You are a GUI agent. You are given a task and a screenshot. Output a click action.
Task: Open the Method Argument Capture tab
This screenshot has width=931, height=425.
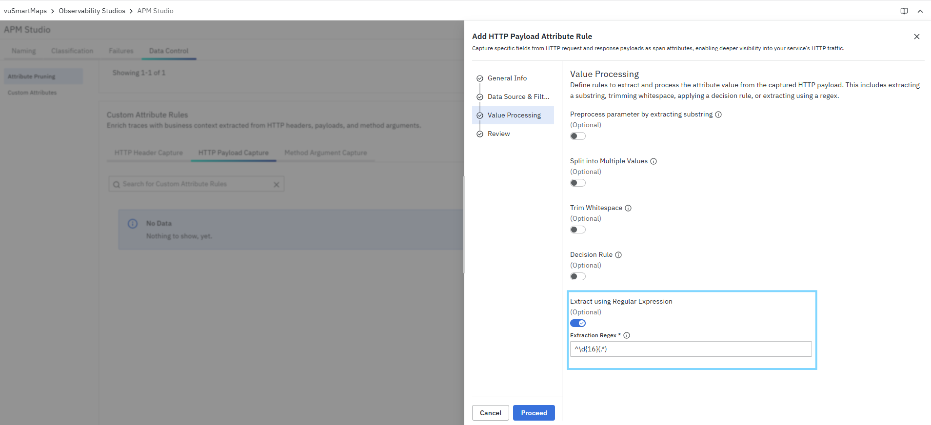click(326, 153)
